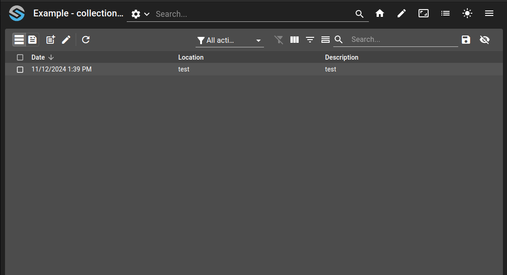Image resolution: width=507 pixels, height=275 pixels.
Task: Clear filters with the crossed funnel icon
Action: [x=279, y=40]
